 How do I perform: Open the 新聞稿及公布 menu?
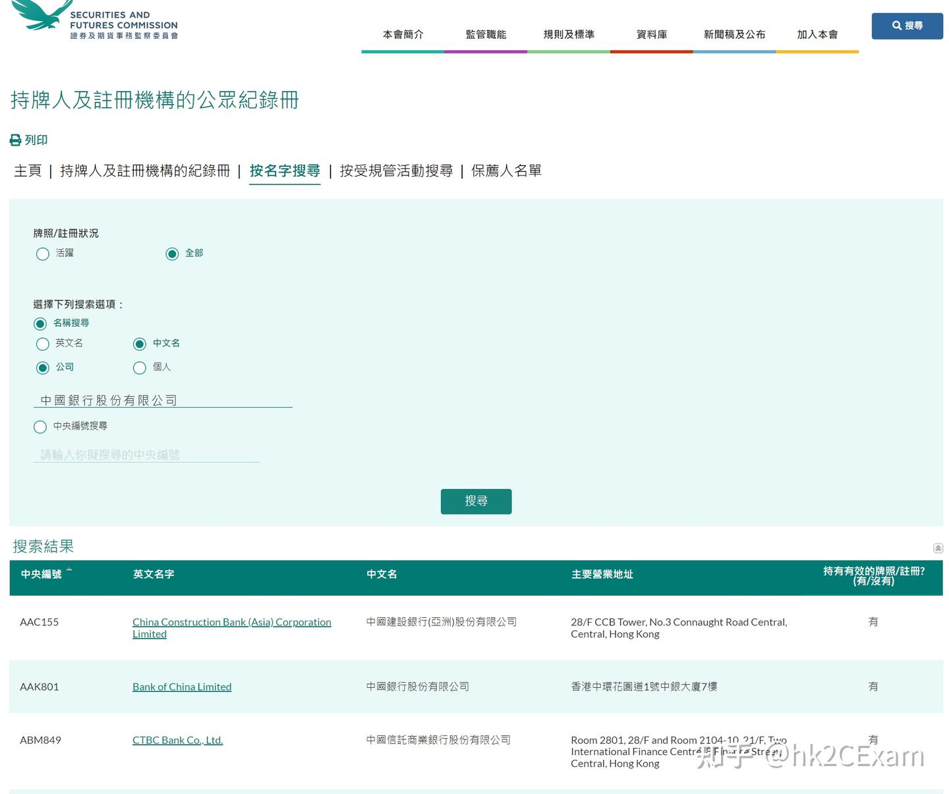tap(734, 34)
